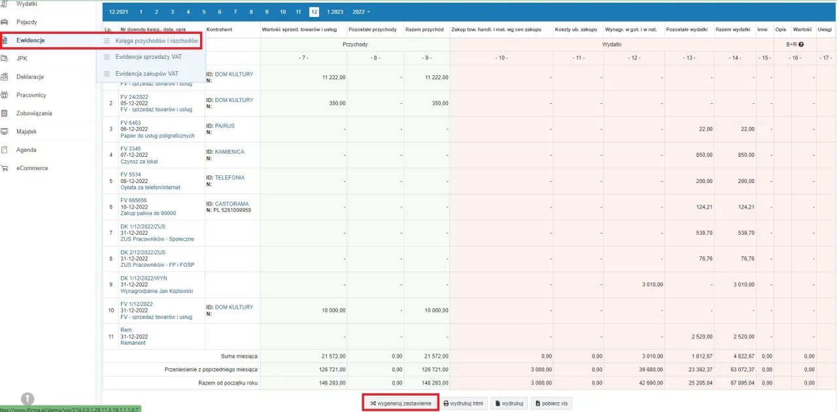Click the Zobowiązania clipboard icon
The image size is (837, 412).
pos(5,114)
